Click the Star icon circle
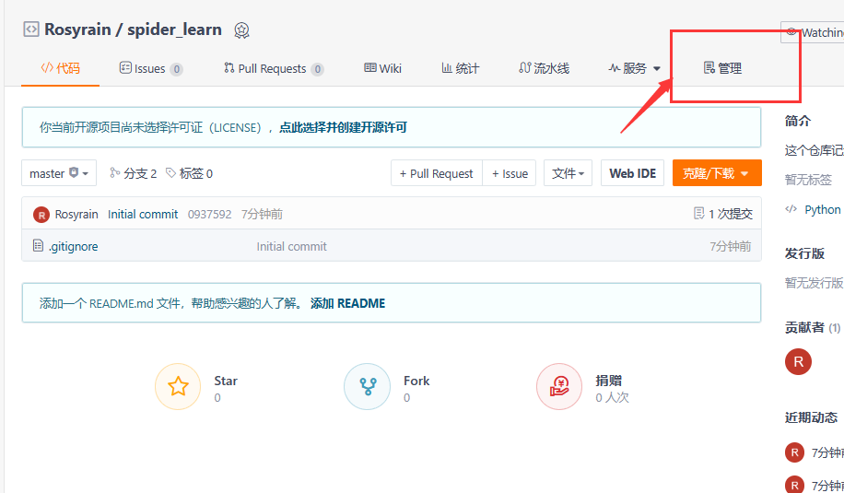The width and height of the screenshot is (844, 493). 178,386
